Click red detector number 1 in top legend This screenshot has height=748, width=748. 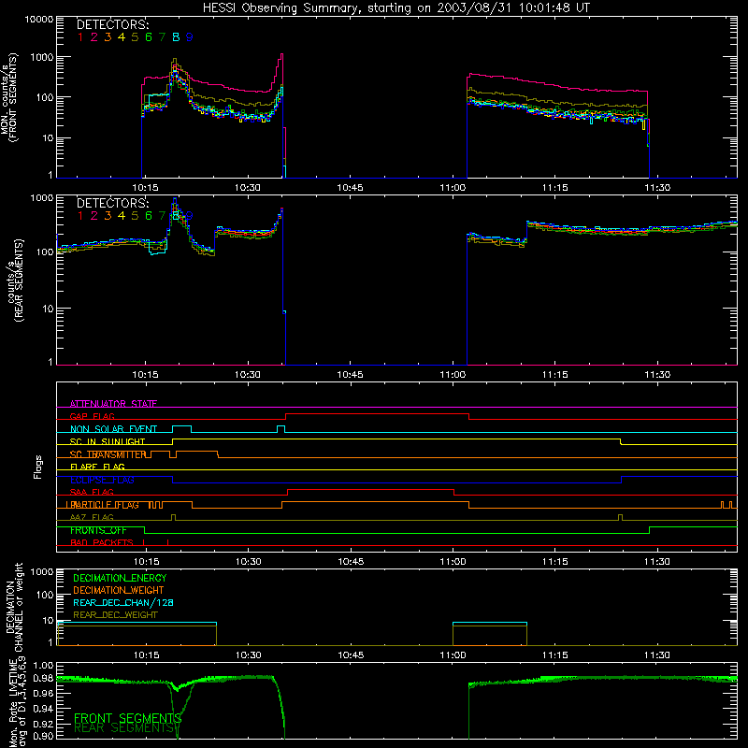(x=80, y=36)
